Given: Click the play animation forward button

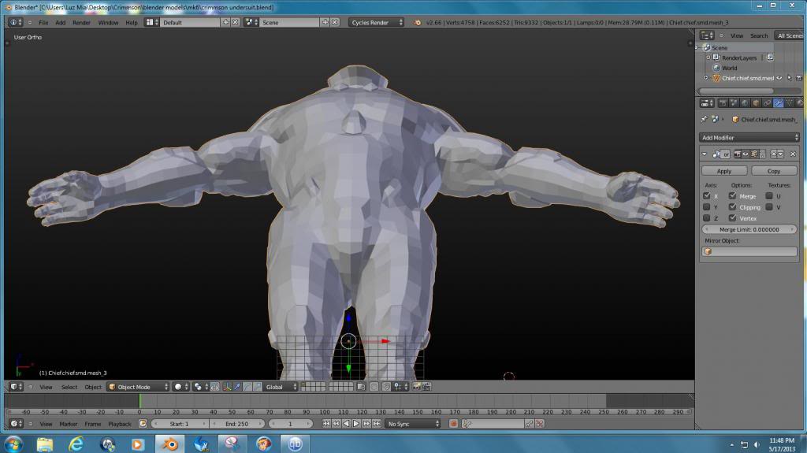Looking at the screenshot, I should tap(355, 424).
